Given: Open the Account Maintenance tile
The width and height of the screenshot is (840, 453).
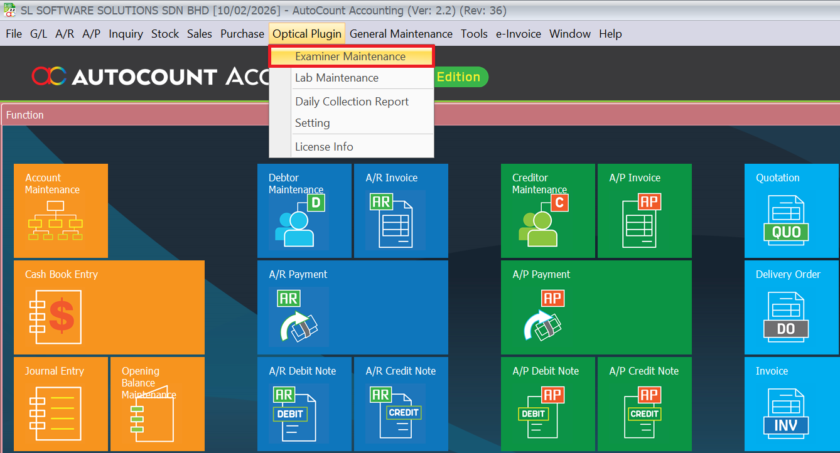Looking at the screenshot, I should pyautogui.click(x=60, y=211).
